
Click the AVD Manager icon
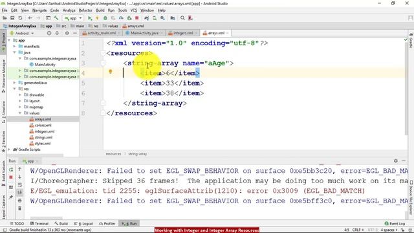(x=155, y=18)
